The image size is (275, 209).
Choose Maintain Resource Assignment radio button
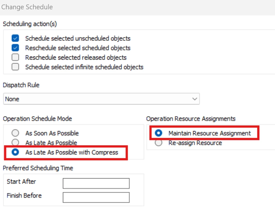point(159,133)
